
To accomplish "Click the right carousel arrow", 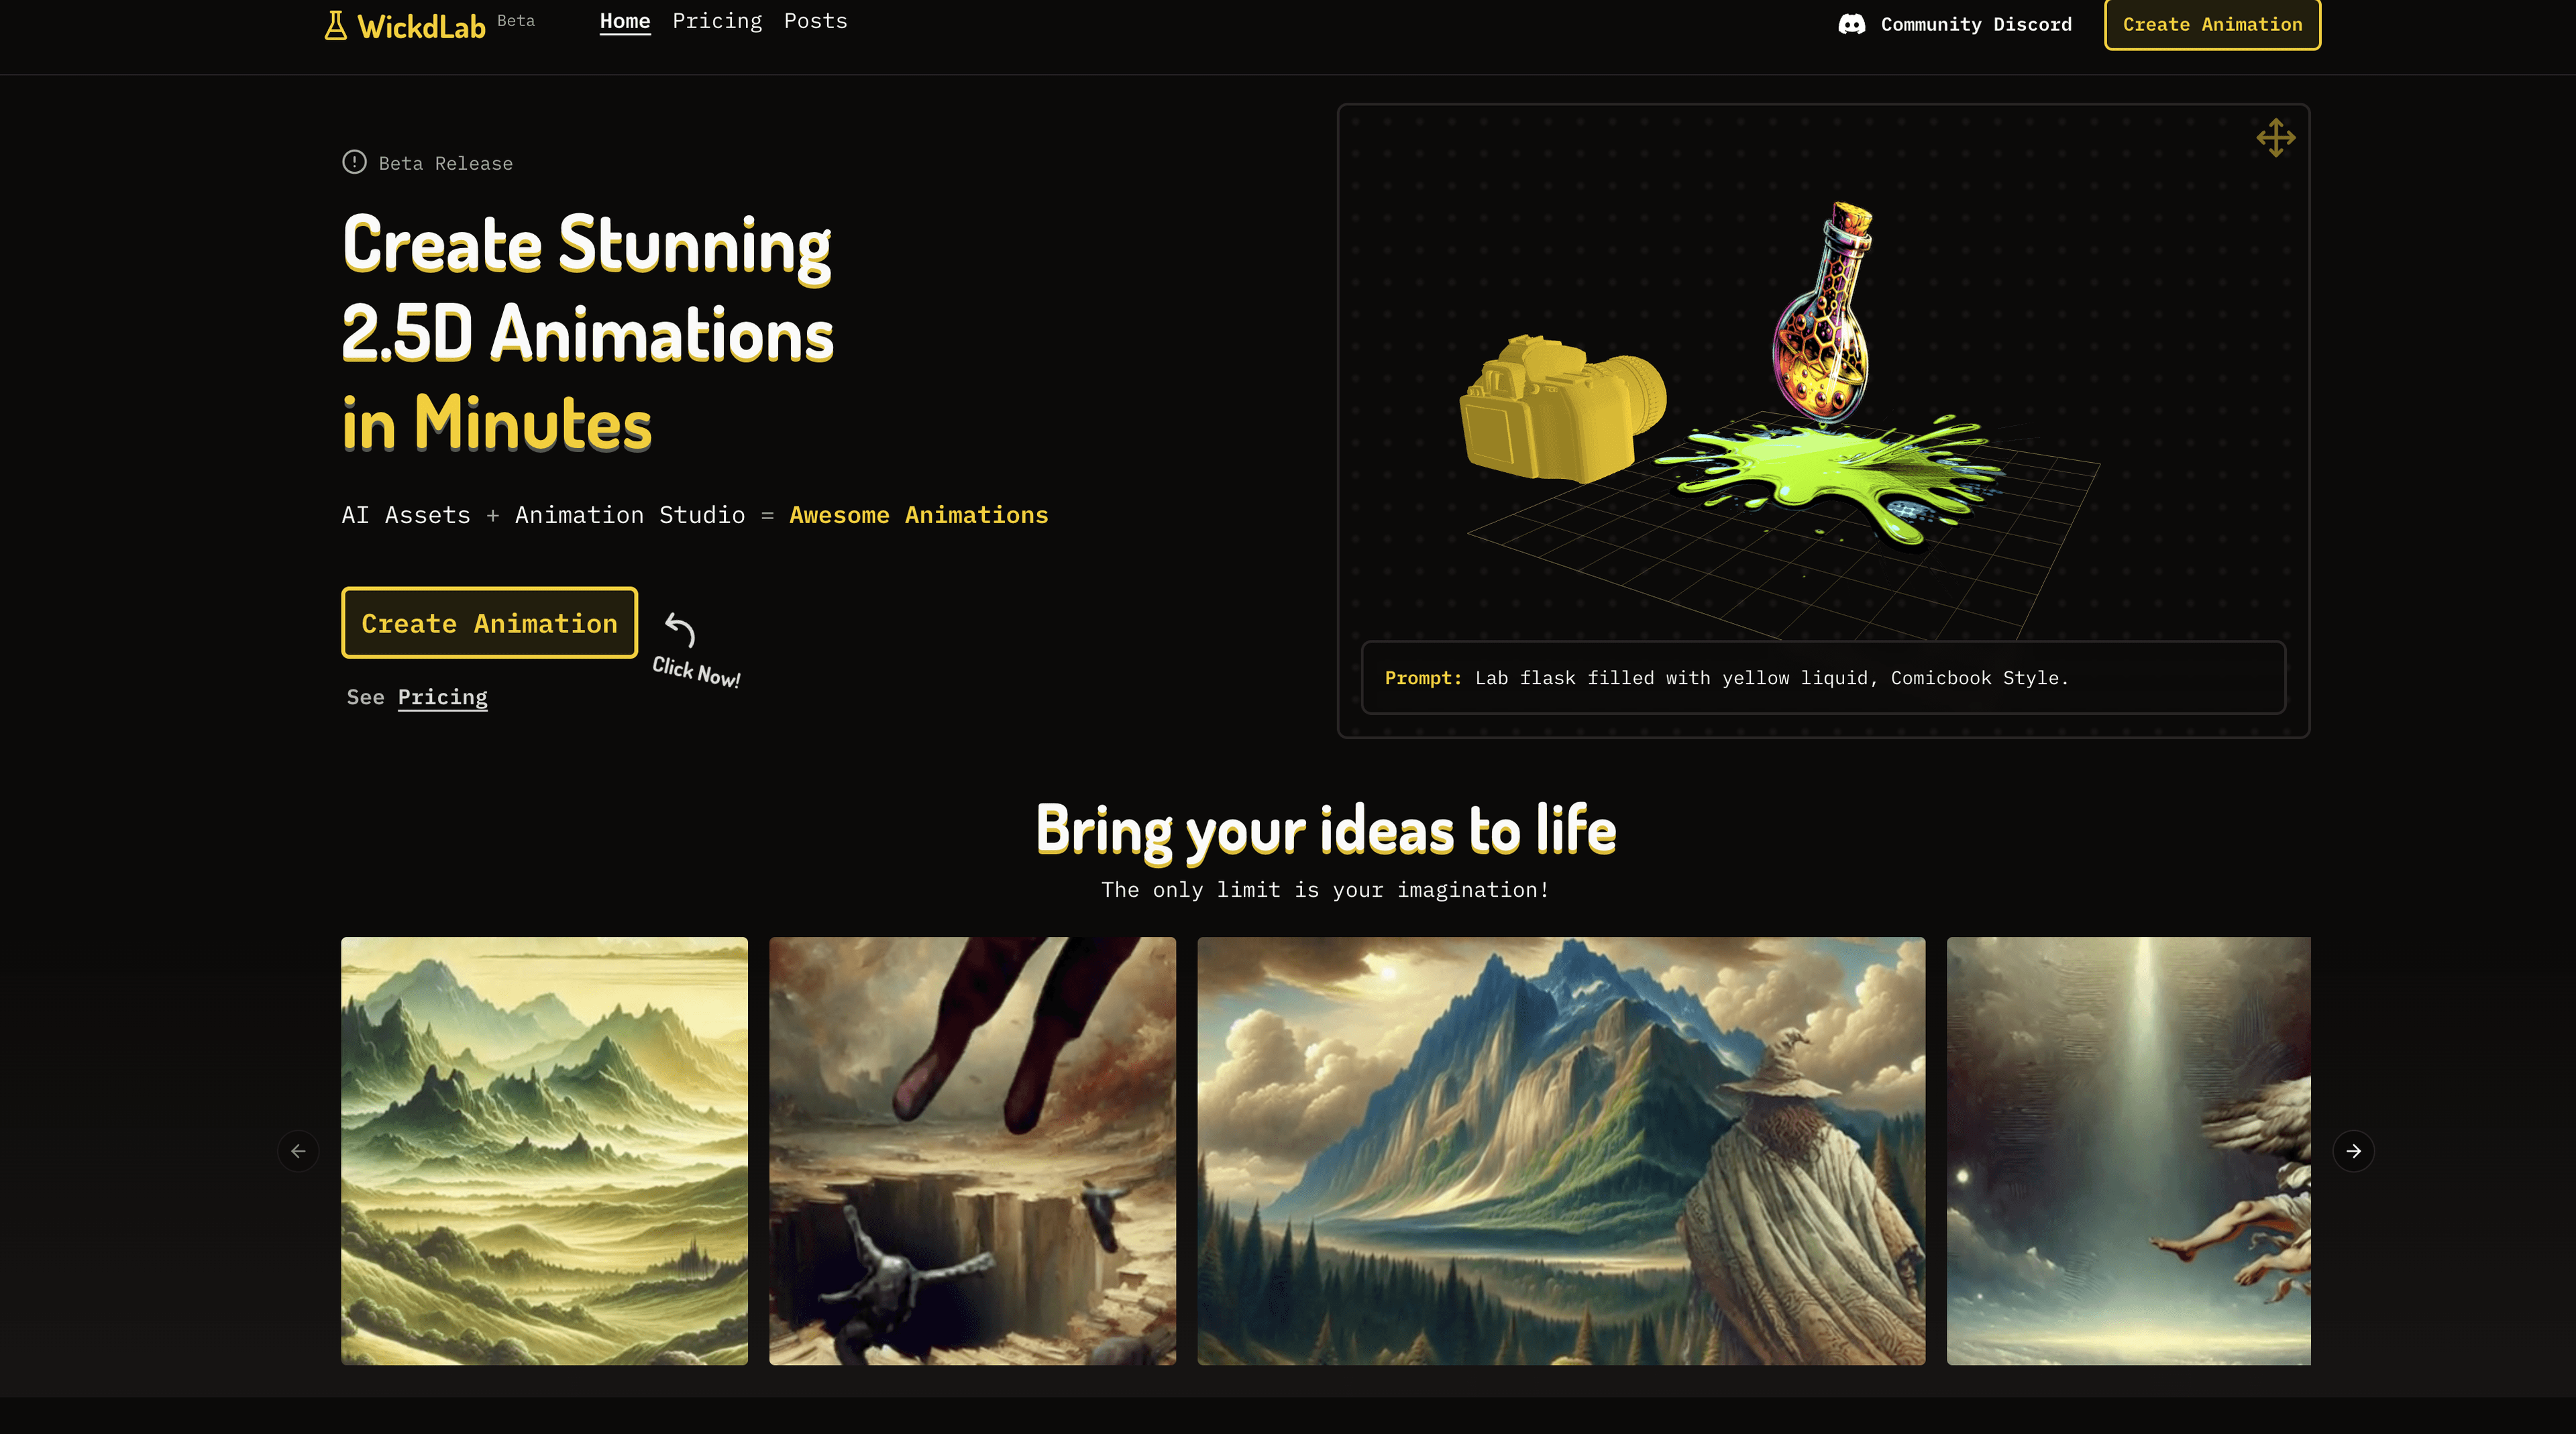I will 2354,1151.
